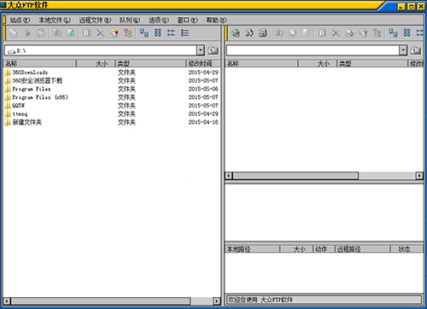427x309 pixels.
Task: Go up one folder in local pane
Action: 213,50
